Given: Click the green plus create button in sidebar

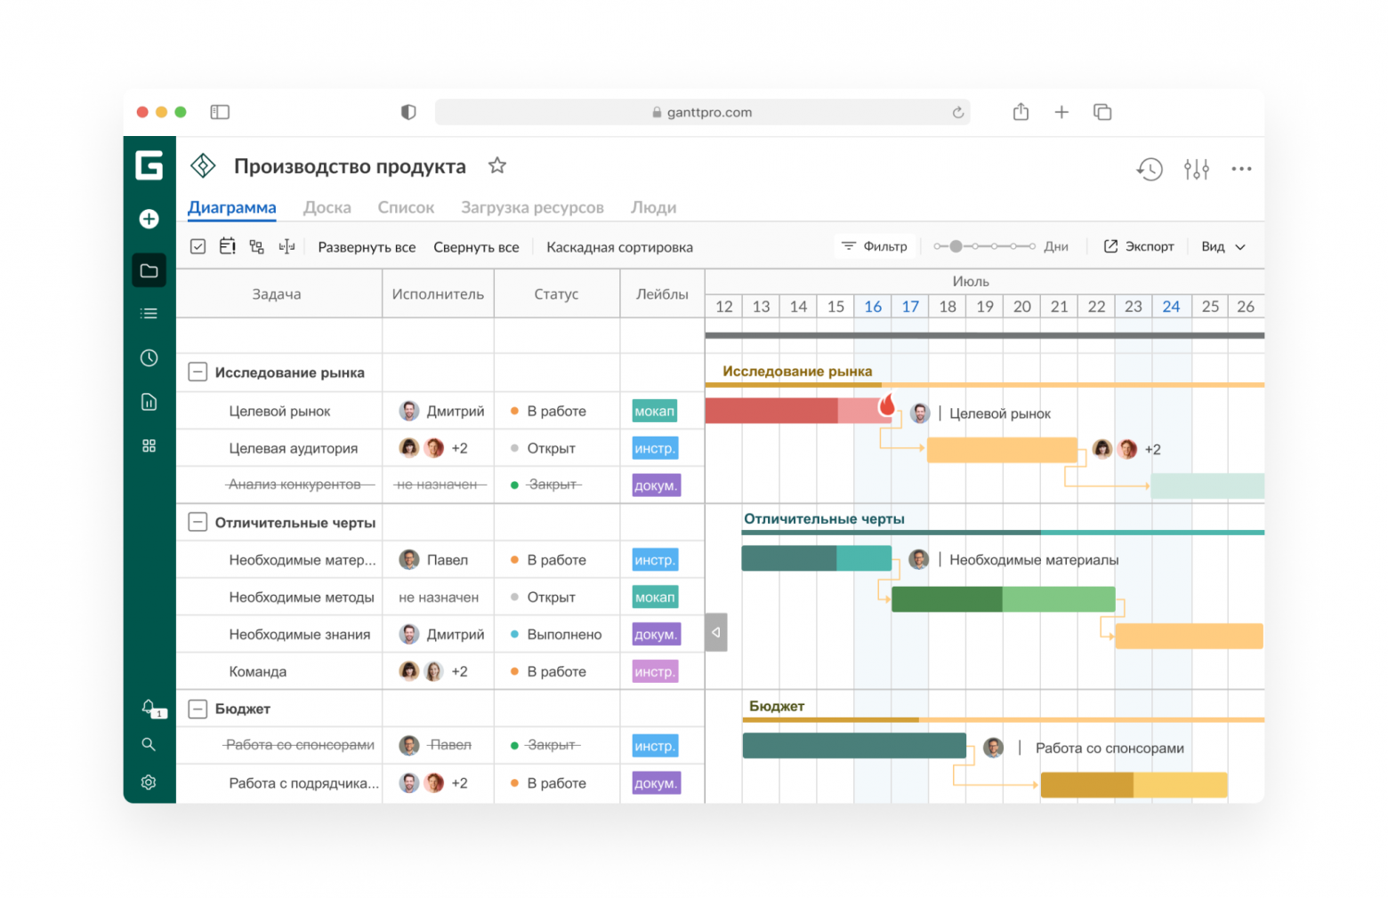Looking at the screenshot, I should click(149, 219).
